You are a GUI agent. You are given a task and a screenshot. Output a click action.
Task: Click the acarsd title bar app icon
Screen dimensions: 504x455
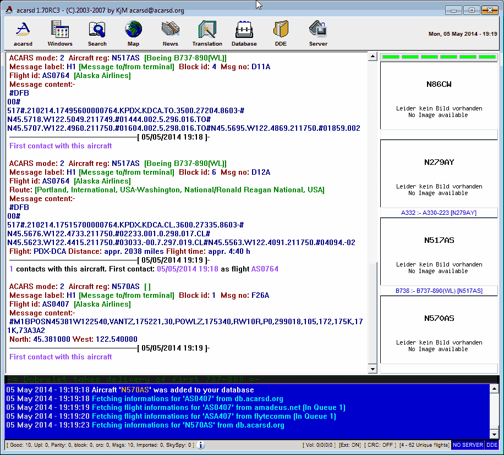coord(9,10)
